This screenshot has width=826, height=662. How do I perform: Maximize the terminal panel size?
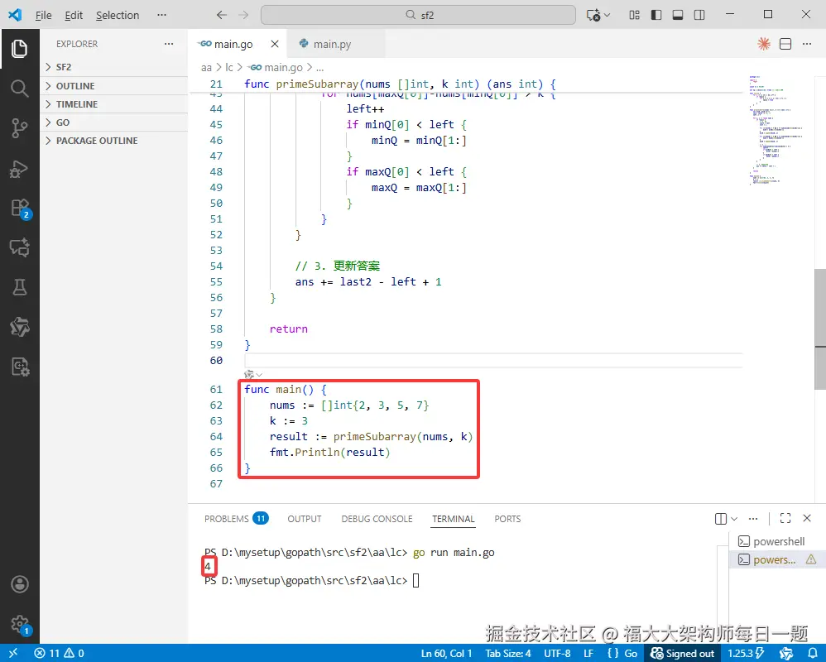785,518
